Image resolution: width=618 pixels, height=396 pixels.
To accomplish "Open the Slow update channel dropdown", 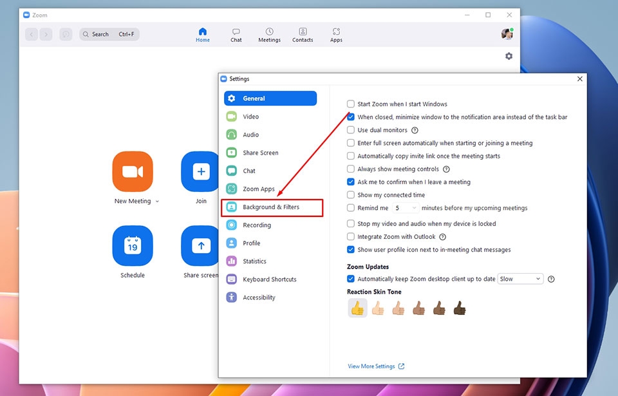I will 520,279.
